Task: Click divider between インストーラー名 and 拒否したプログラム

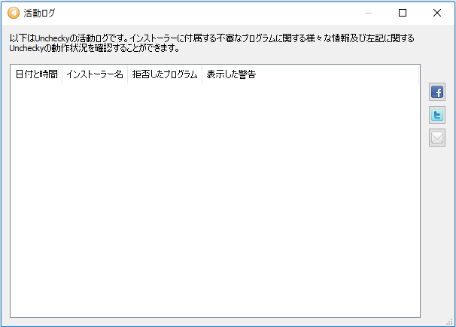Action: click(x=128, y=75)
